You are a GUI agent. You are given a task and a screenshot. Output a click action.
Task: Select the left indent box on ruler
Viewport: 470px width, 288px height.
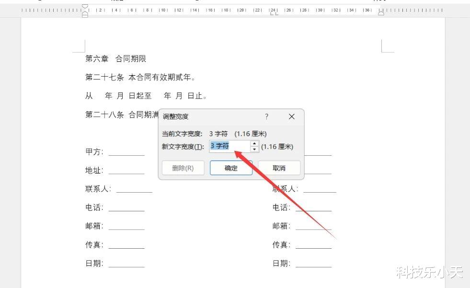coord(85,16)
